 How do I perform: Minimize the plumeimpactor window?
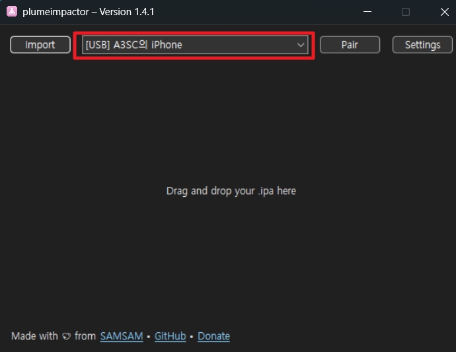pos(367,12)
